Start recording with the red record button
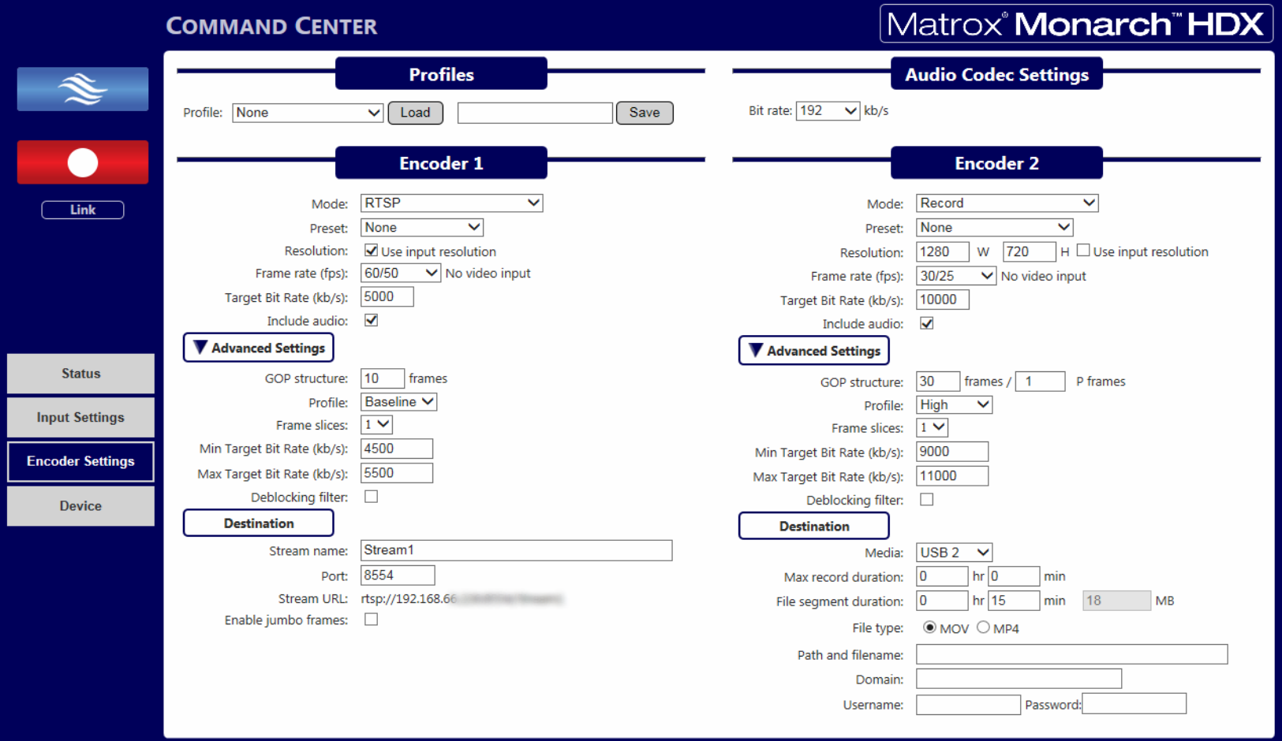Viewport: 1282px width, 741px height. (x=83, y=162)
